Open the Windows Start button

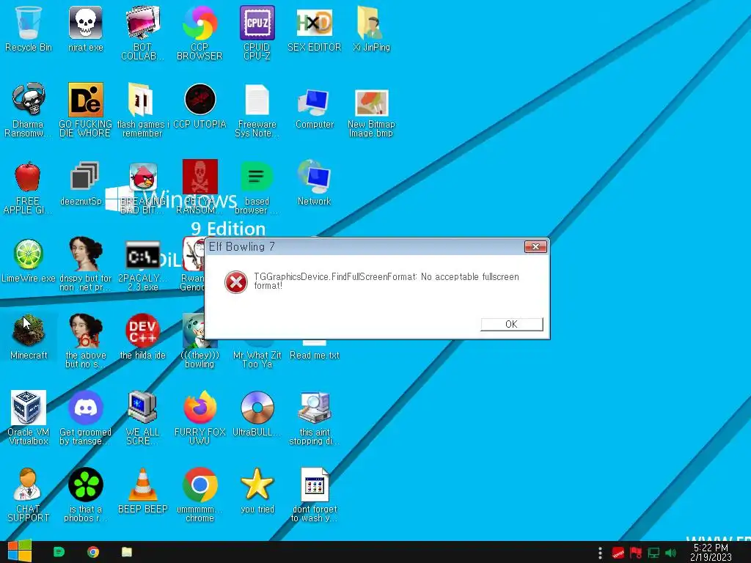coord(20,552)
